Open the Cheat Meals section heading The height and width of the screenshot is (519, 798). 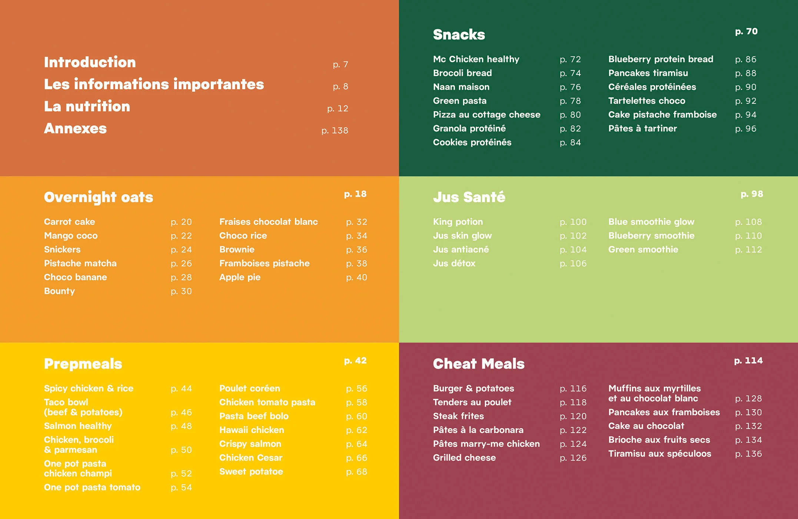pos(479,364)
